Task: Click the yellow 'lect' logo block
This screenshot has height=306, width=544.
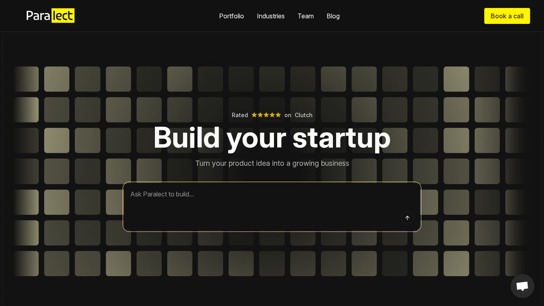Action: (x=63, y=16)
